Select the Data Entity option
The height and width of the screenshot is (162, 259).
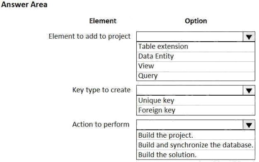pyautogui.click(x=196, y=56)
